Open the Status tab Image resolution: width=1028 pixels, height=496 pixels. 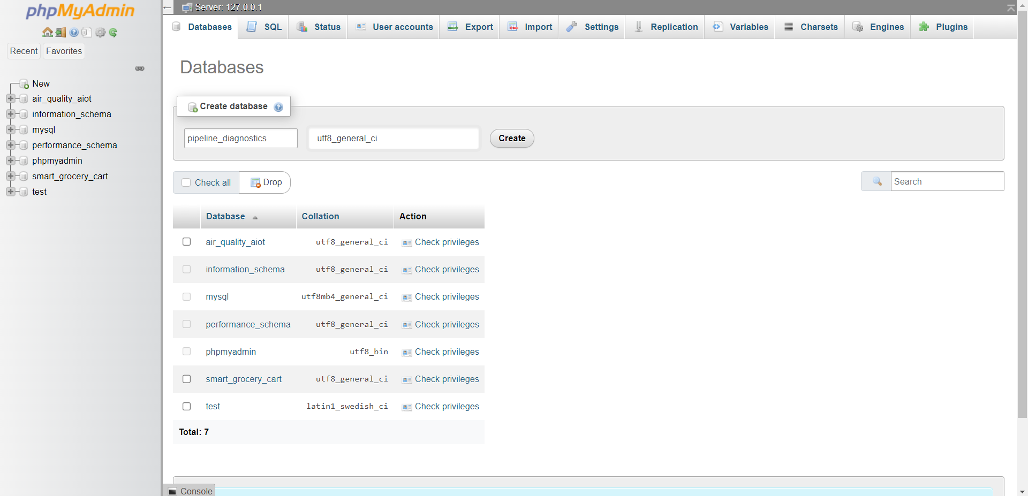coord(318,27)
